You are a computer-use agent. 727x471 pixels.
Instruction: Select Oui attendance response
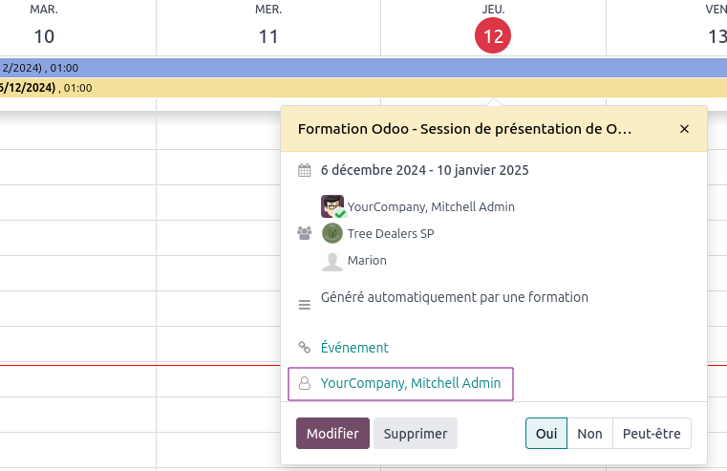pos(546,433)
